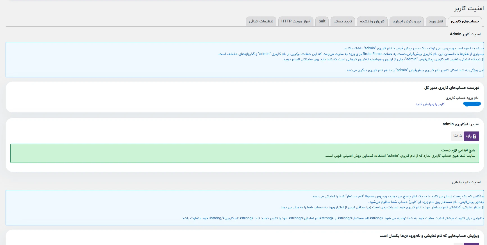
Task: Open the Salt tab
Action: tap(322, 21)
